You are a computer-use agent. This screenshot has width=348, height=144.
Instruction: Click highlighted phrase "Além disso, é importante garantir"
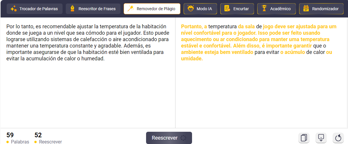(272, 46)
